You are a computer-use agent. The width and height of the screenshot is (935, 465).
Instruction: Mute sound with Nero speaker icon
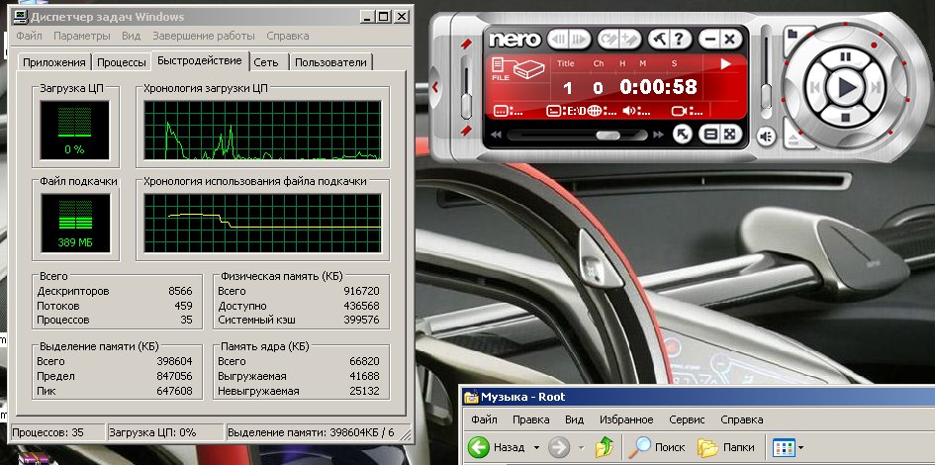point(767,138)
